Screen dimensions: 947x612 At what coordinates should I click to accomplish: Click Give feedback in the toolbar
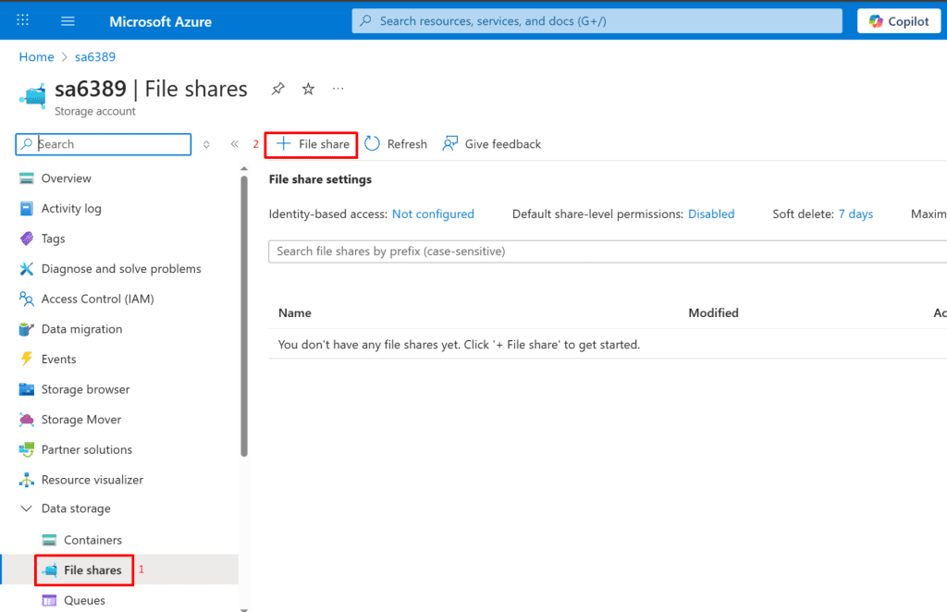pos(492,144)
